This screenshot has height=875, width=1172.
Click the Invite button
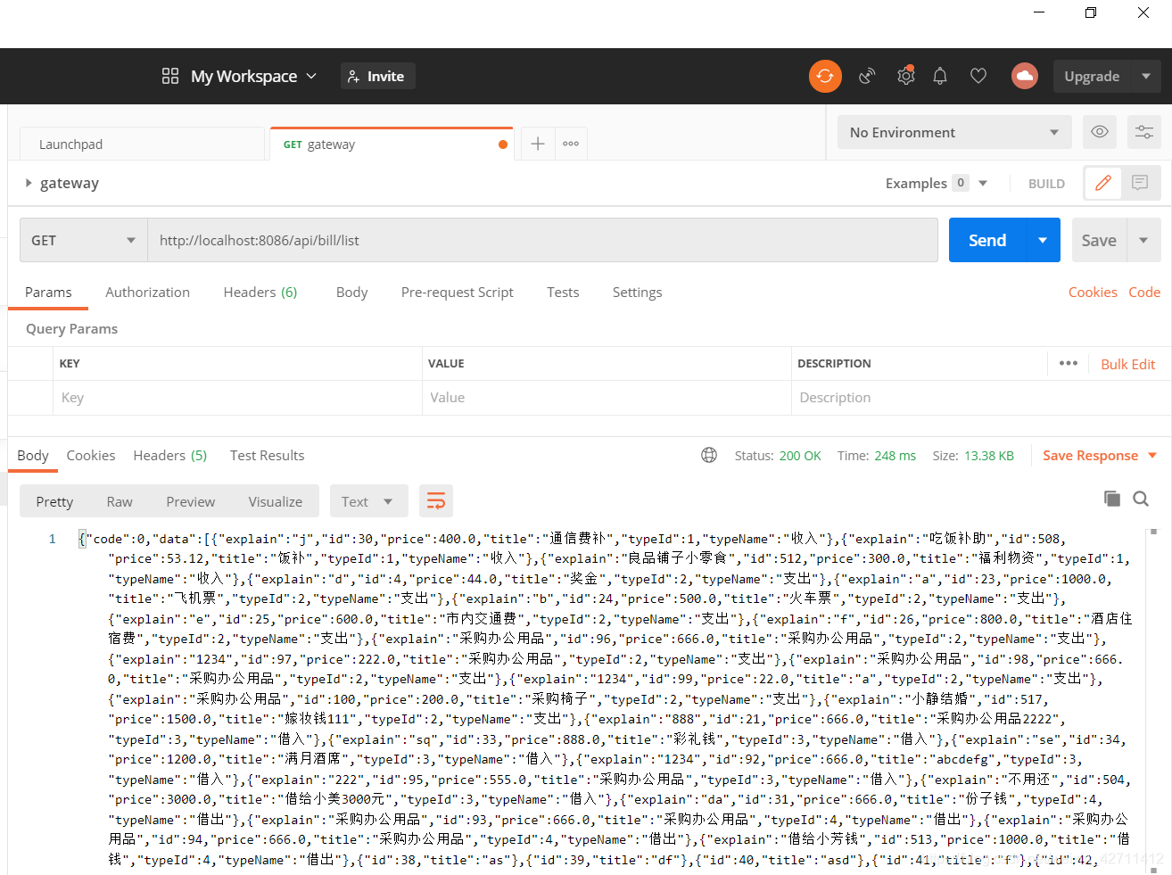(x=377, y=76)
